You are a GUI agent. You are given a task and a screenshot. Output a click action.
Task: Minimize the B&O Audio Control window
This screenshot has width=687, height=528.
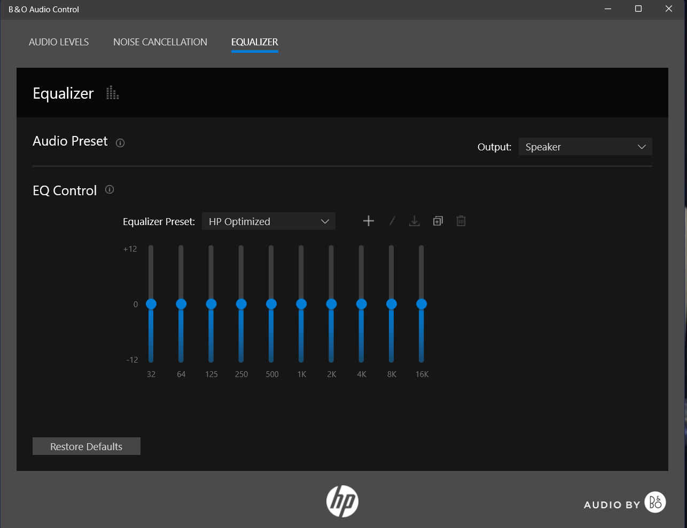click(x=608, y=9)
